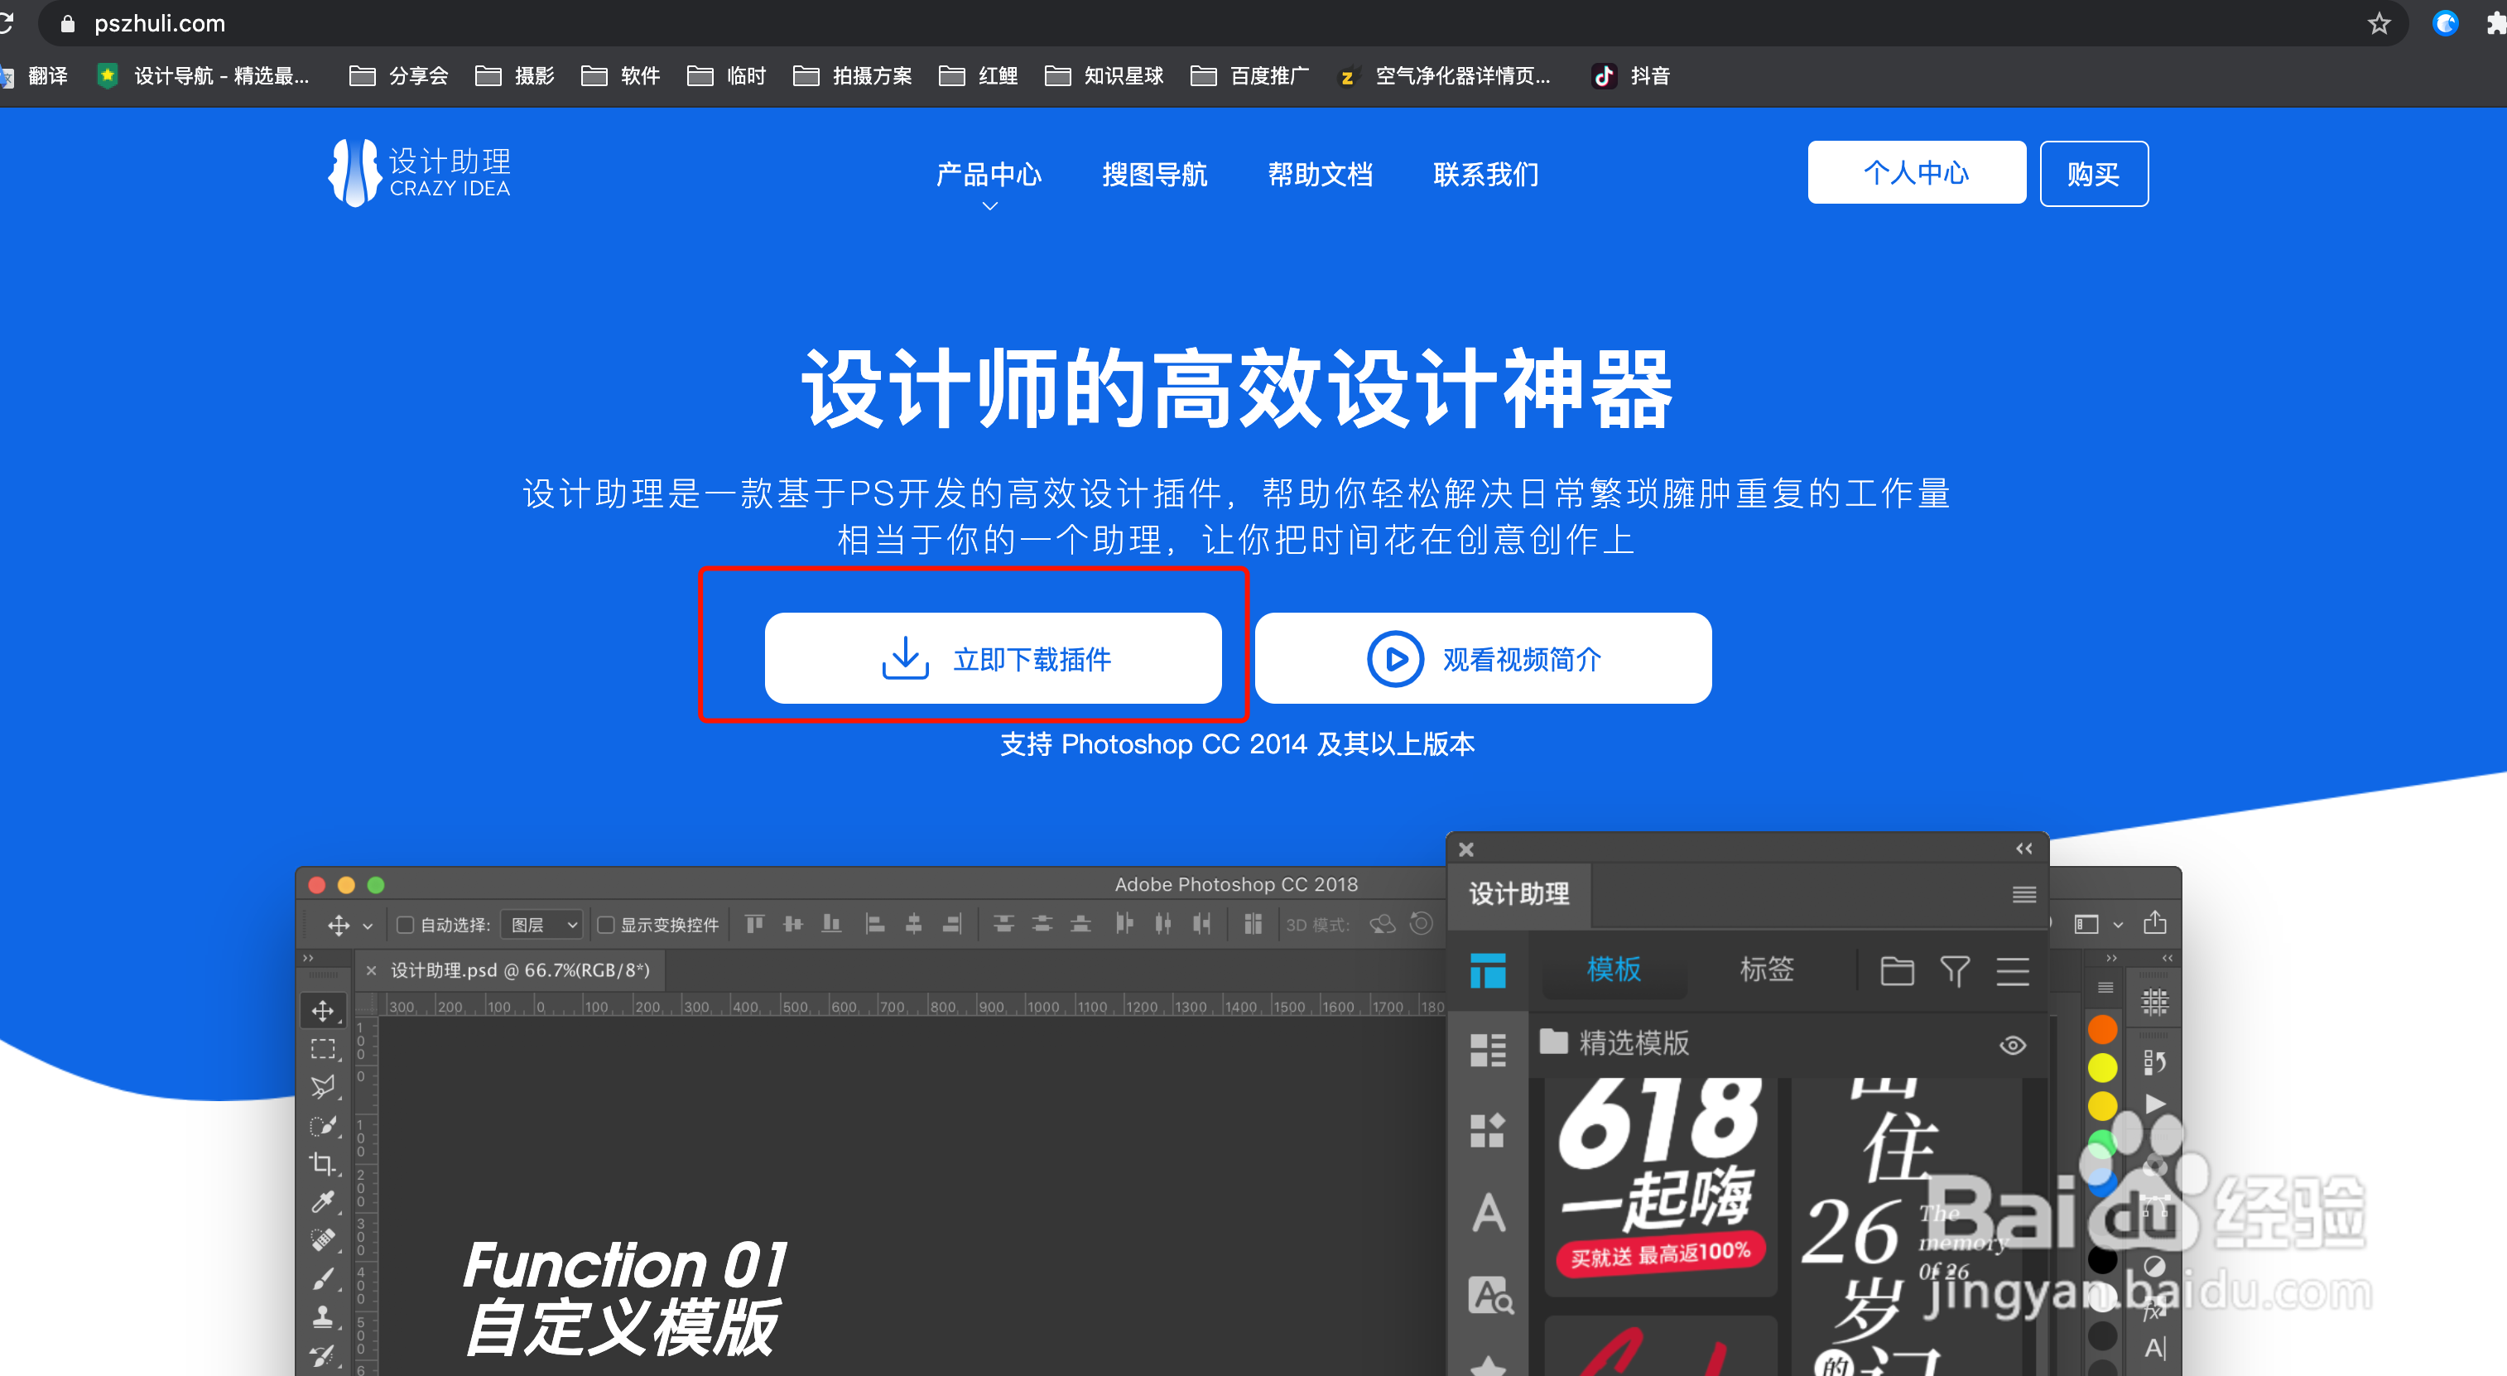Pick the black color swatch

(x=2102, y=1260)
